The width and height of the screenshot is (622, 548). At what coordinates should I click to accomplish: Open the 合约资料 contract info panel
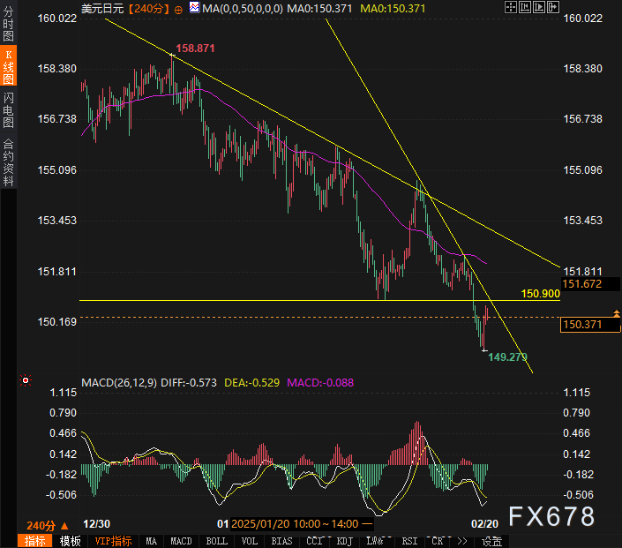(x=8, y=161)
